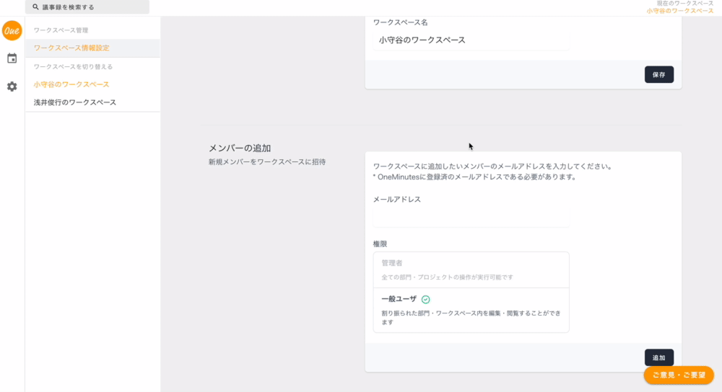This screenshot has height=392, width=722.
Task: Select the 一般ユーザ permission option
Action: [x=471, y=310]
